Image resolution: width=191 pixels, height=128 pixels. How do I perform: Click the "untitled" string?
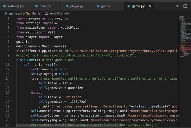click(x=72, y=97)
